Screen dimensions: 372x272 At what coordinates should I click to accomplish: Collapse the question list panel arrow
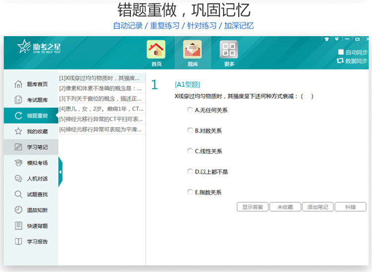(x=60, y=172)
